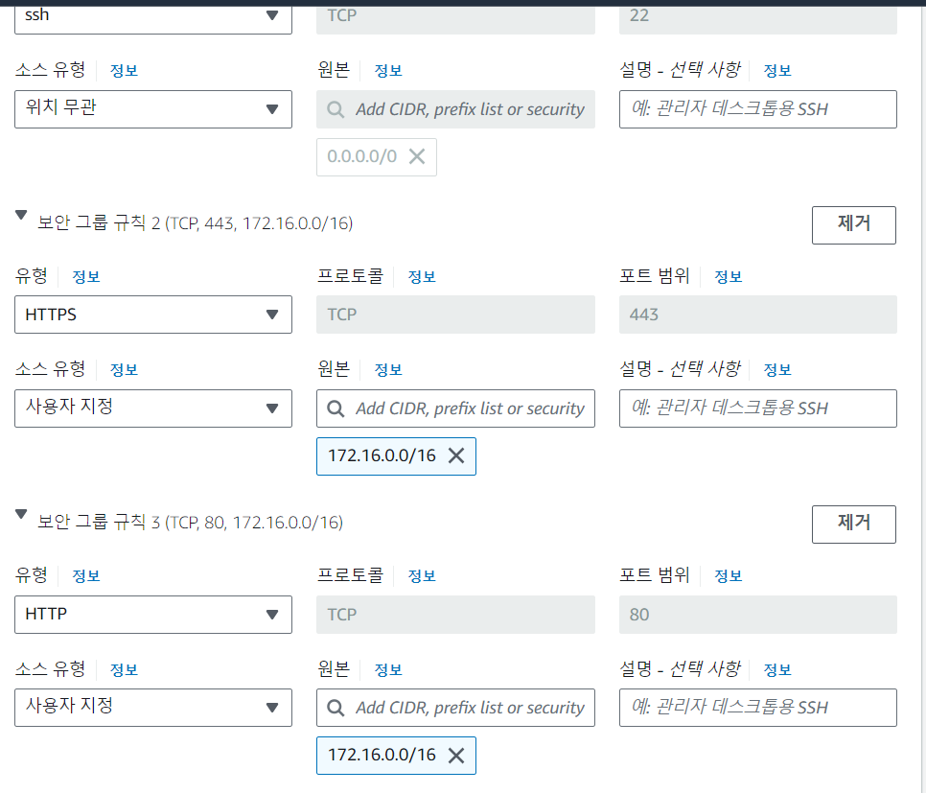Image resolution: width=926 pixels, height=793 pixels.
Task: Click the description field in rule 3
Action: (x=757, y=707)
